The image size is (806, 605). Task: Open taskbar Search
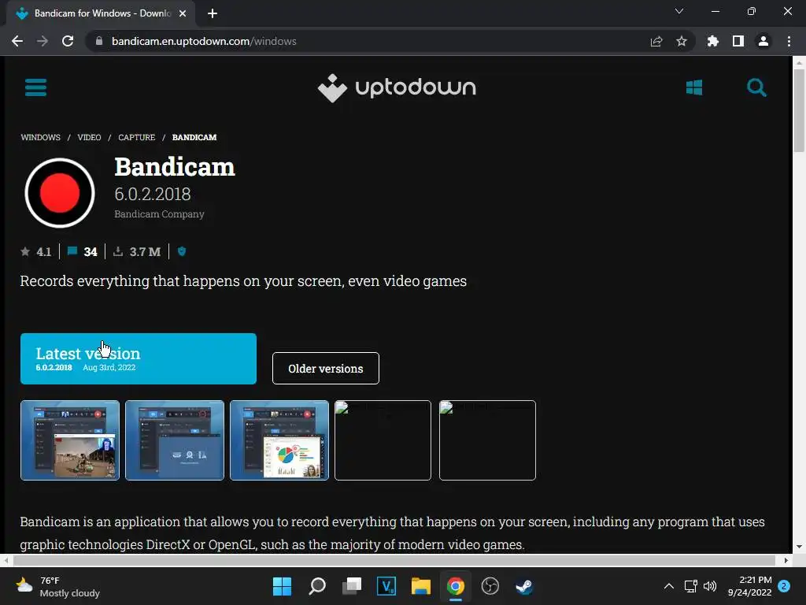tap(317, 586)
